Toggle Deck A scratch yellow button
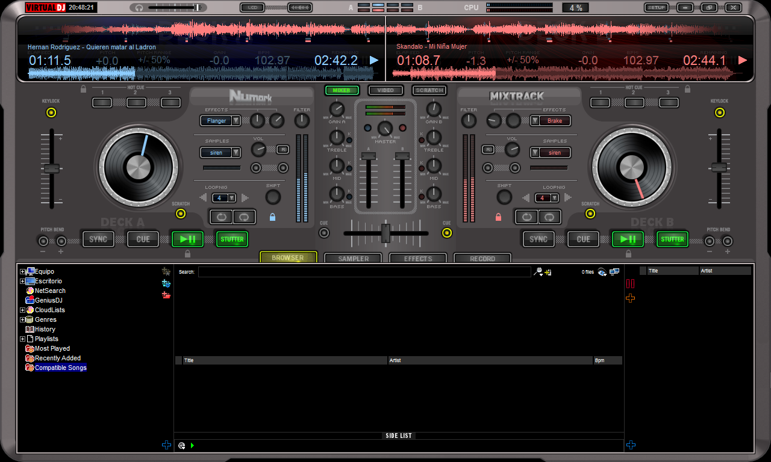Image resolution: width=771 pixels, height=462 pixels. [x=180, y=214]
